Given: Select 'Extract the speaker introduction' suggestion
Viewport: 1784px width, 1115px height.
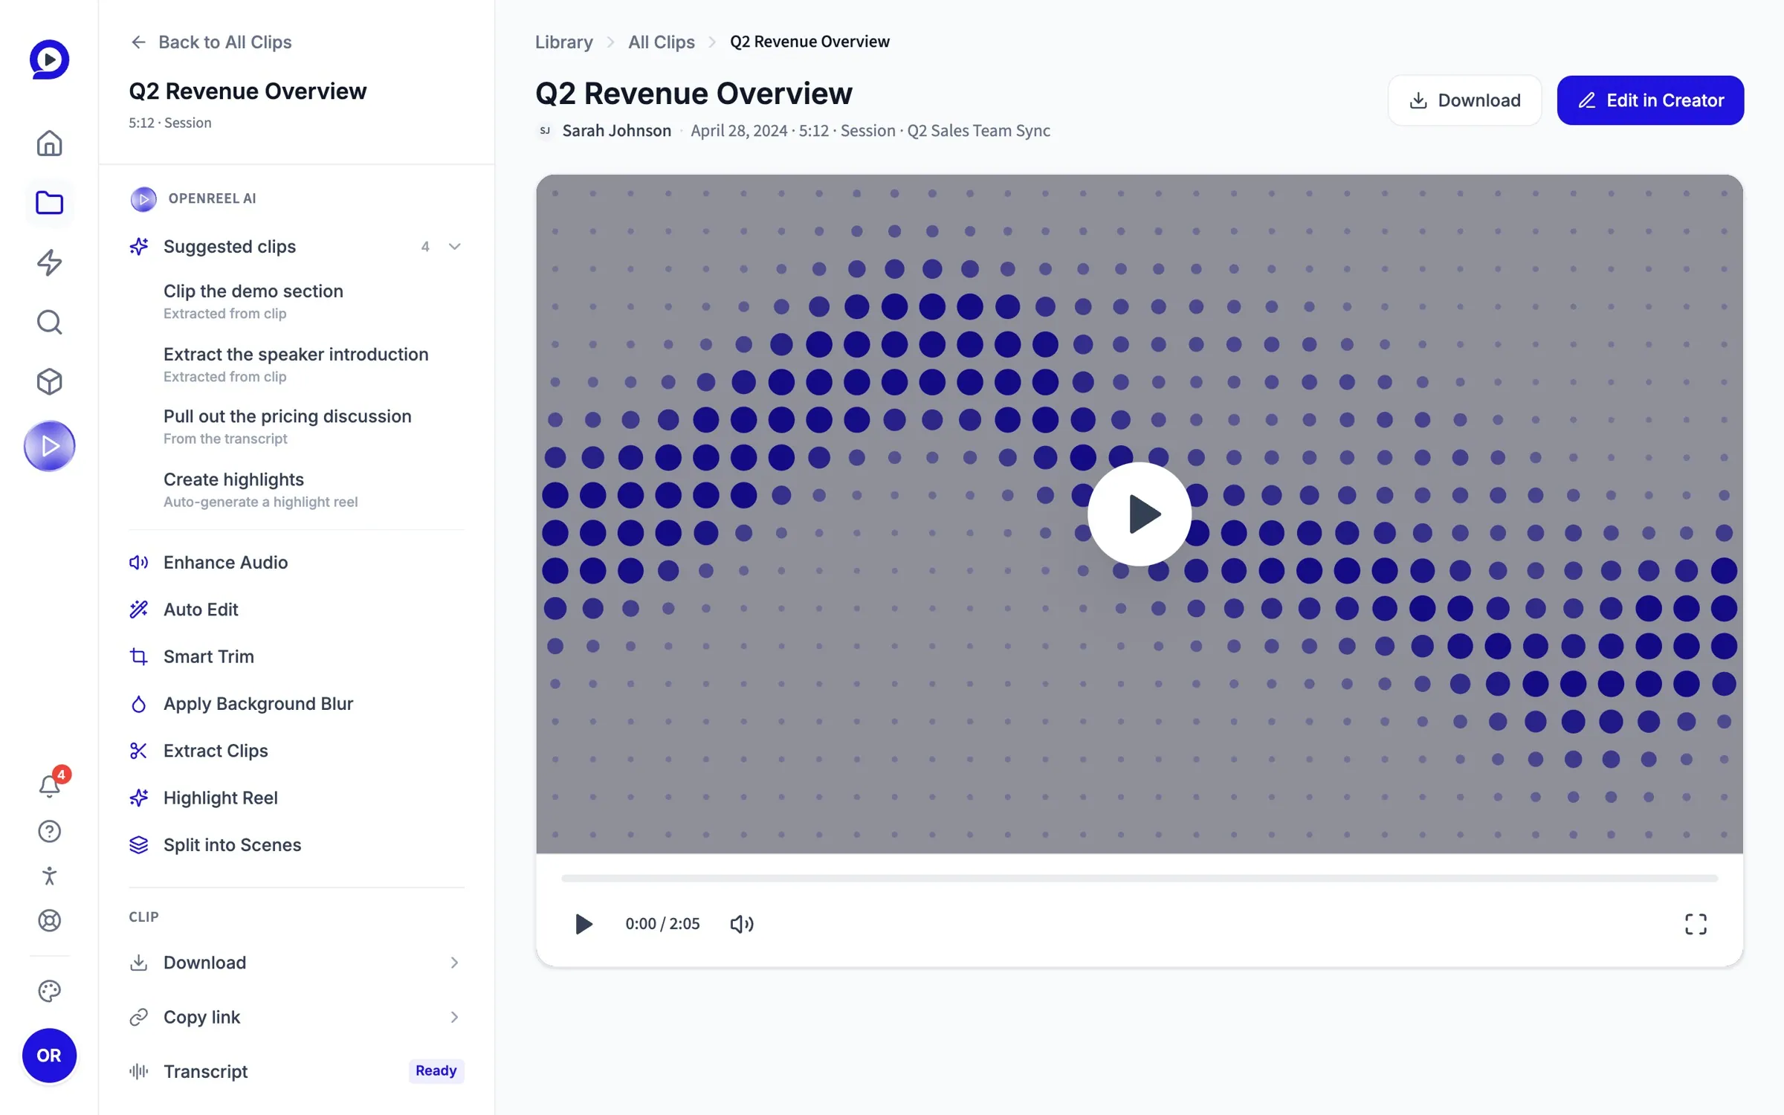Looking at the screenshot, I should point(296,364).
